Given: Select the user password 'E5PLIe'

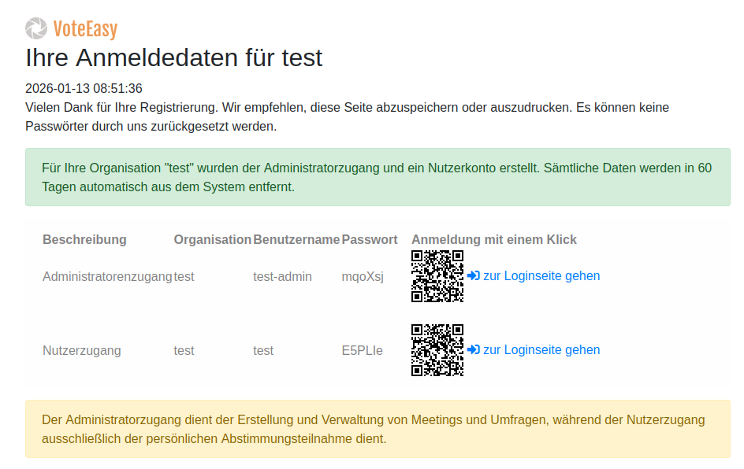Looking at the screenshot, I should [363, 350].
